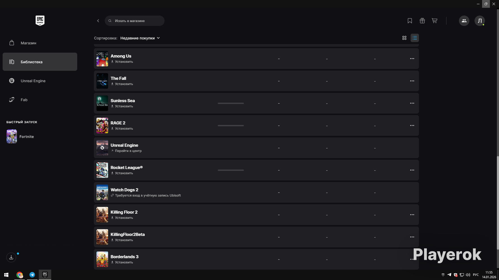Open Telegram from the taskbar
The height and width of the screenshot is (280, 499).
pos(32,275)
